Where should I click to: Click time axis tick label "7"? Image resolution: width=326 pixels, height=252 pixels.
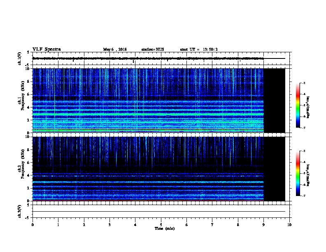(212, 225)
